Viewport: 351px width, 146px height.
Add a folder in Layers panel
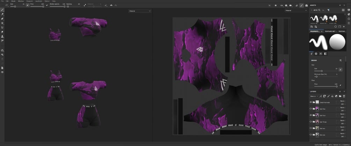tap(340, 96)
